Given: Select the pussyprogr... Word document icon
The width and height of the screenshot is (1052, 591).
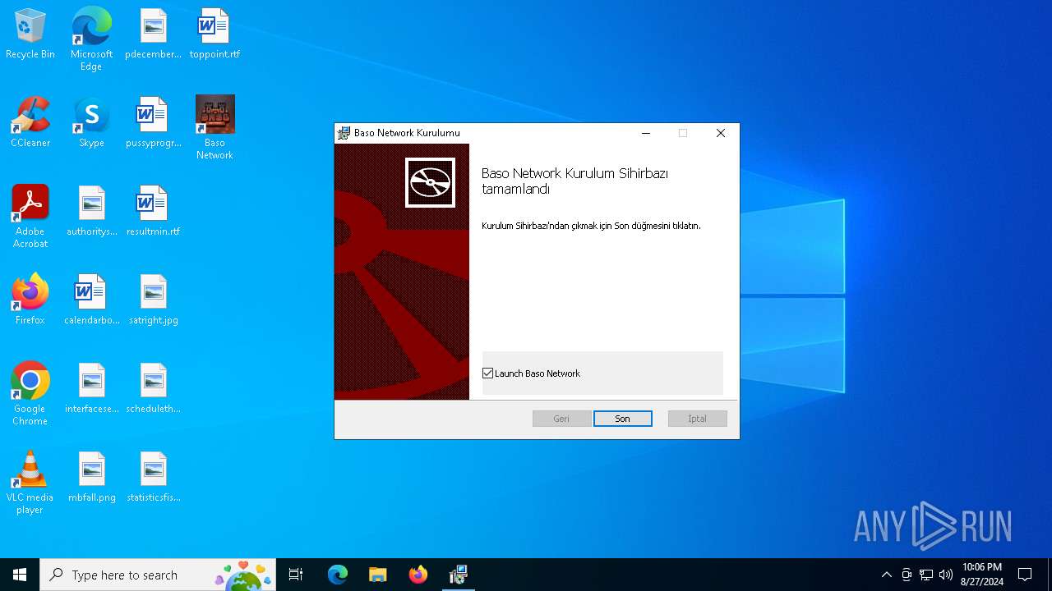Looking at the screenshot, I should (x=153, y=122).
